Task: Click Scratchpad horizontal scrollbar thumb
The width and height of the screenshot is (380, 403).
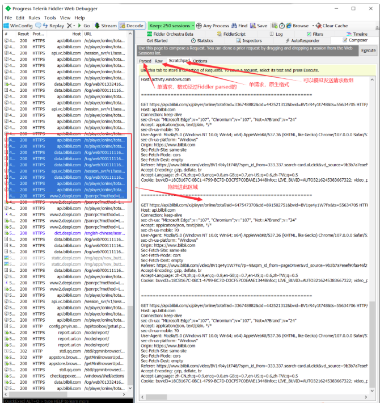Action: 157,397
